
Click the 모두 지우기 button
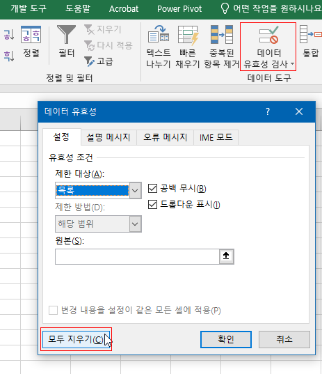(x=76, y=339)
